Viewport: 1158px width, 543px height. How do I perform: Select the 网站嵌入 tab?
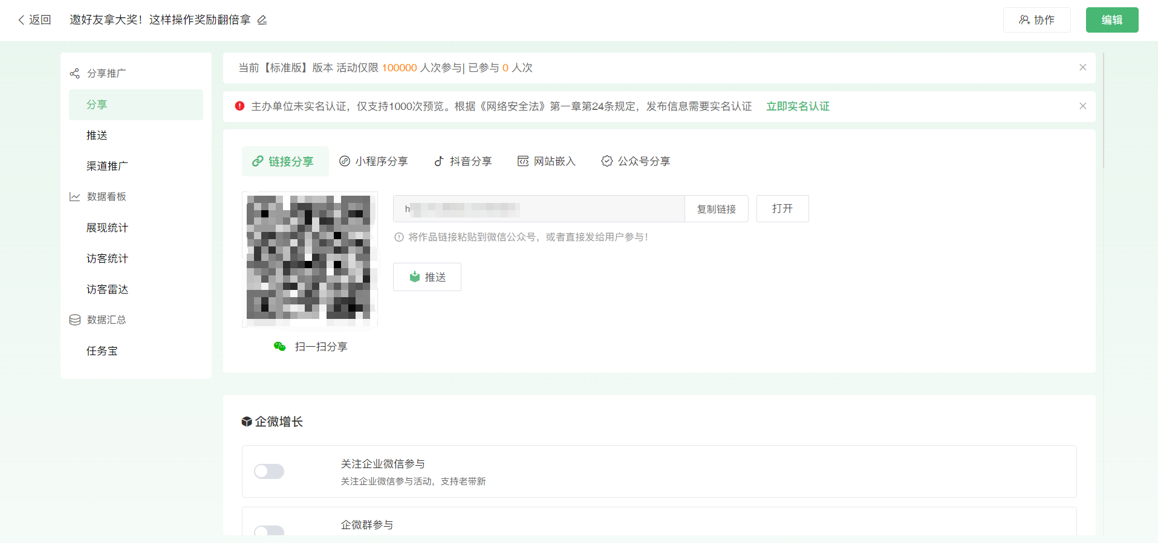click(x=547, y=161)
